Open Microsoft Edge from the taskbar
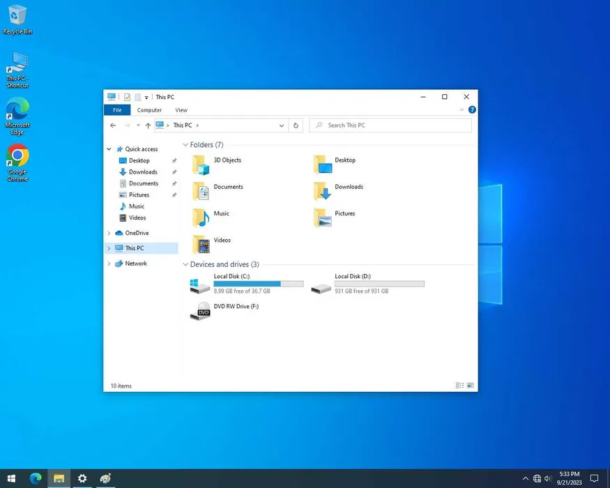 coord(36,478)
